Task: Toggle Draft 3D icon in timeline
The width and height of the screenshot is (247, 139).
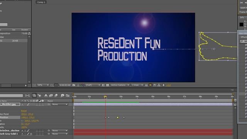Action: (39, 95)
